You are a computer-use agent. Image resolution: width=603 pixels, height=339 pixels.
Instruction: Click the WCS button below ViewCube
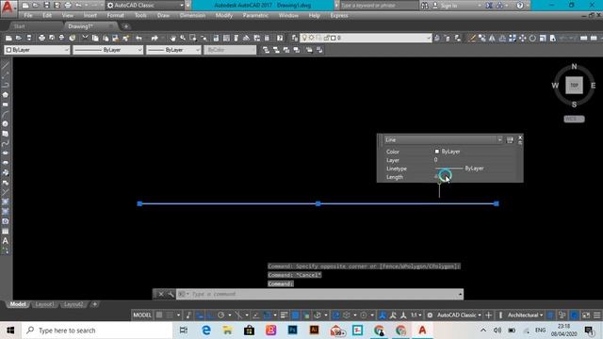coord(574,120)
